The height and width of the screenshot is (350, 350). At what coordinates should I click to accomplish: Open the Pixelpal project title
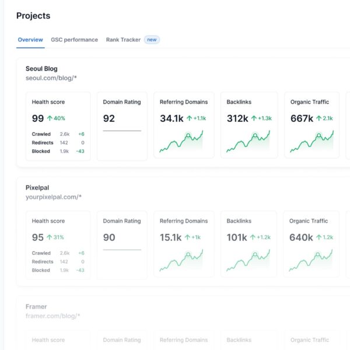coord(38,188)
